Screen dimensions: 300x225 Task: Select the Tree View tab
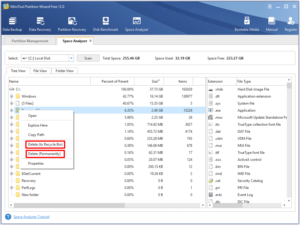(18, 71)
